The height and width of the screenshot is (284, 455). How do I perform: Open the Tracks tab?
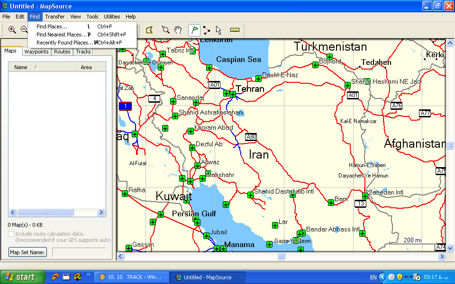(x=83, y=52)
